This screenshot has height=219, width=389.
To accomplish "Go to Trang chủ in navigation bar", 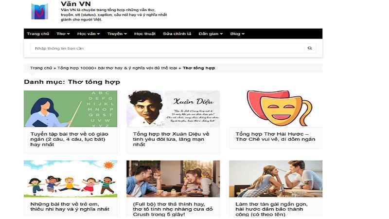I will 38,34.
